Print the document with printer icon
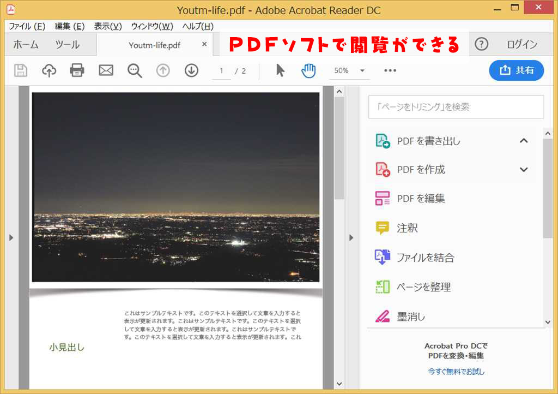Viewport: 558px width, 394px height. pyautogui.click(x=77, y=70)
